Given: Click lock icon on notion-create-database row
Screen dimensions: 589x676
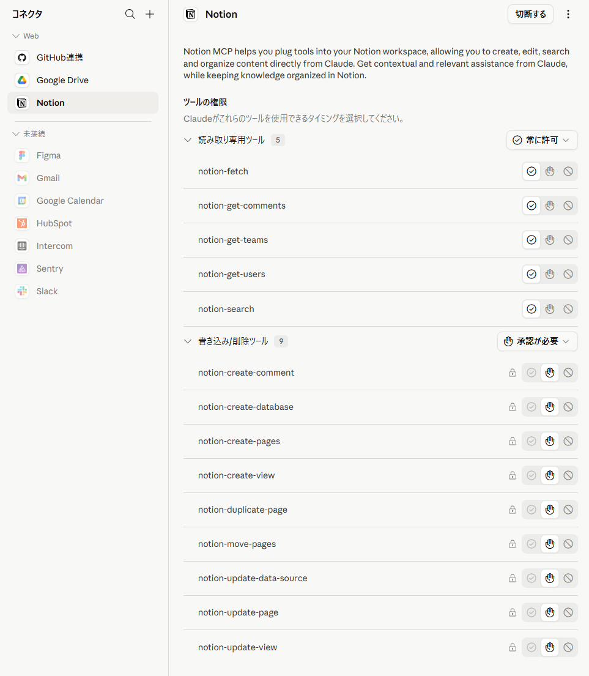Looking at the screenshot, I should pyautogui.click(x=513, y=407).
